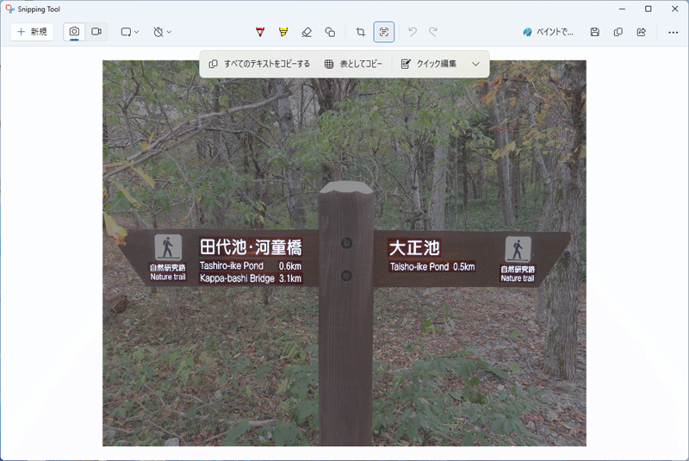This screenshot has height=461, width=689.
Task: Expand the chevron next to クイック編集
Action: 475,64
